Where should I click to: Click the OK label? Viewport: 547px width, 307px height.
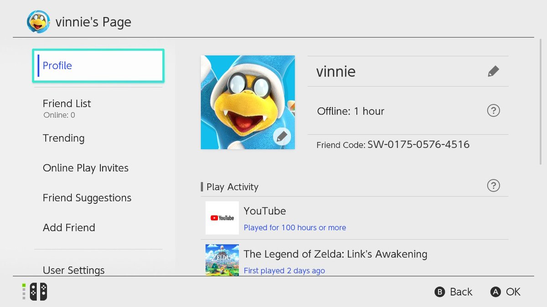(x=513, y=292)
